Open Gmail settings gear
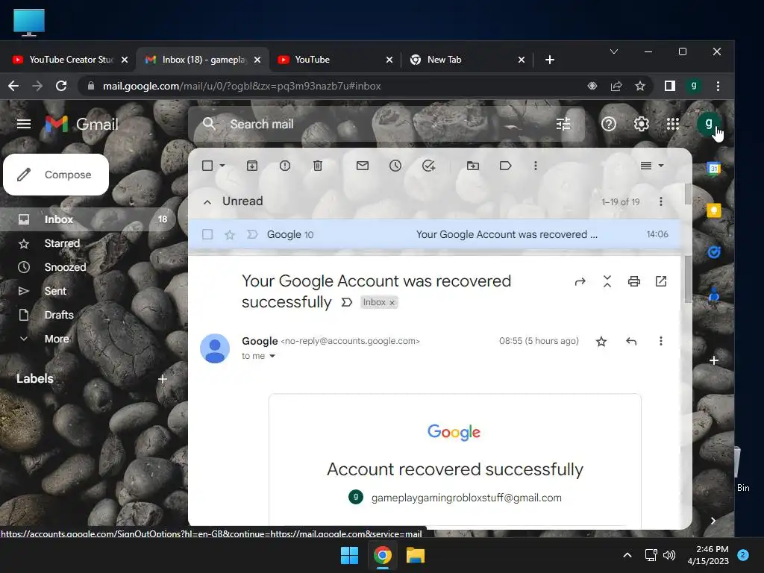This screenshot has height=573, width=764. 641,125
